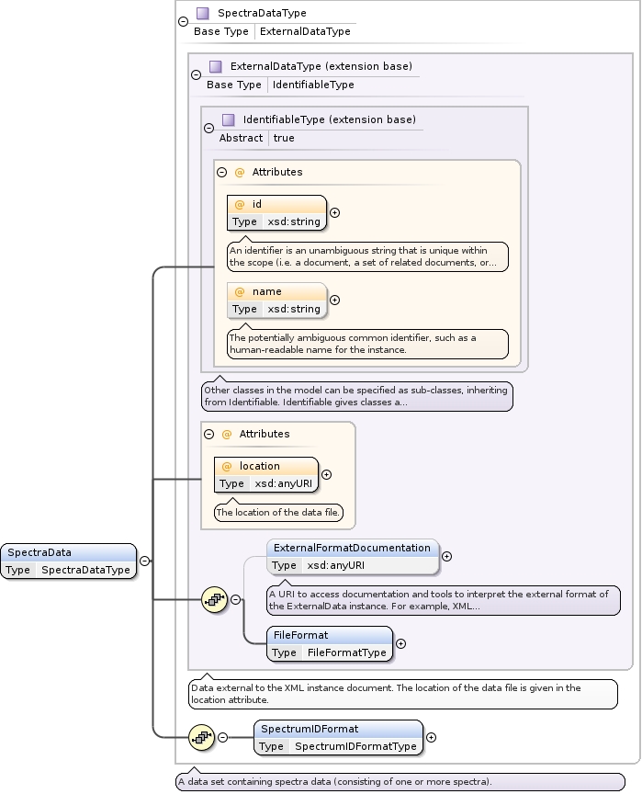Click the FileFormat element box

[x=330, y=643]
